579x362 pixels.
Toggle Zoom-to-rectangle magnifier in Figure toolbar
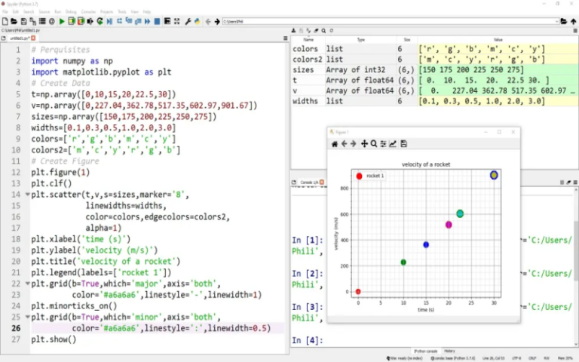[374, 143]
